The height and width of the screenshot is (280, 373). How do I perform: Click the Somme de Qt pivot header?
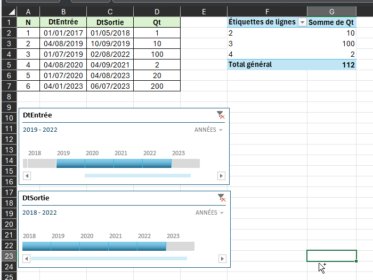[331, 22]
